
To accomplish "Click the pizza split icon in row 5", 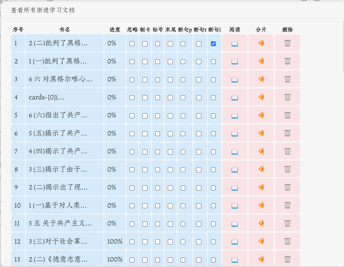I will (x=261, y=115).
